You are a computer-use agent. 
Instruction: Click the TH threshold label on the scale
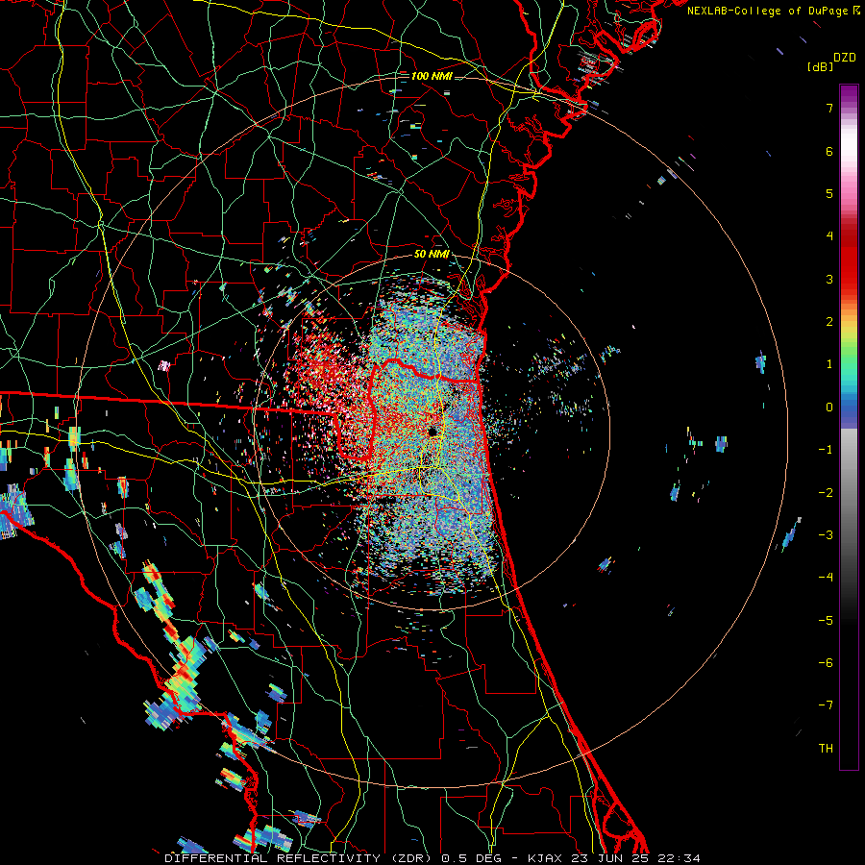coord(826,749)
